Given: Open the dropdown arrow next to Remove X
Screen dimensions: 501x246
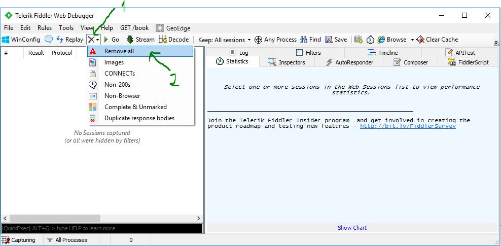Looking at the screenshot, I should 98,40.
